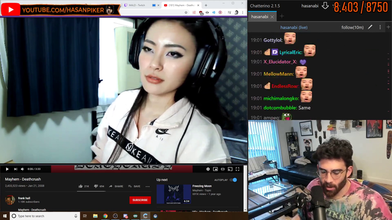Subscribe to frank hall channel

[x=140, y=200]
